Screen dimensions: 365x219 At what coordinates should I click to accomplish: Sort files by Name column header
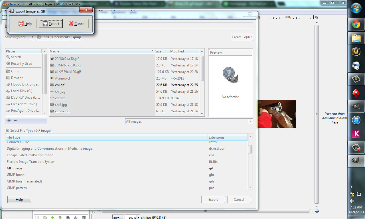coord(102,51)
